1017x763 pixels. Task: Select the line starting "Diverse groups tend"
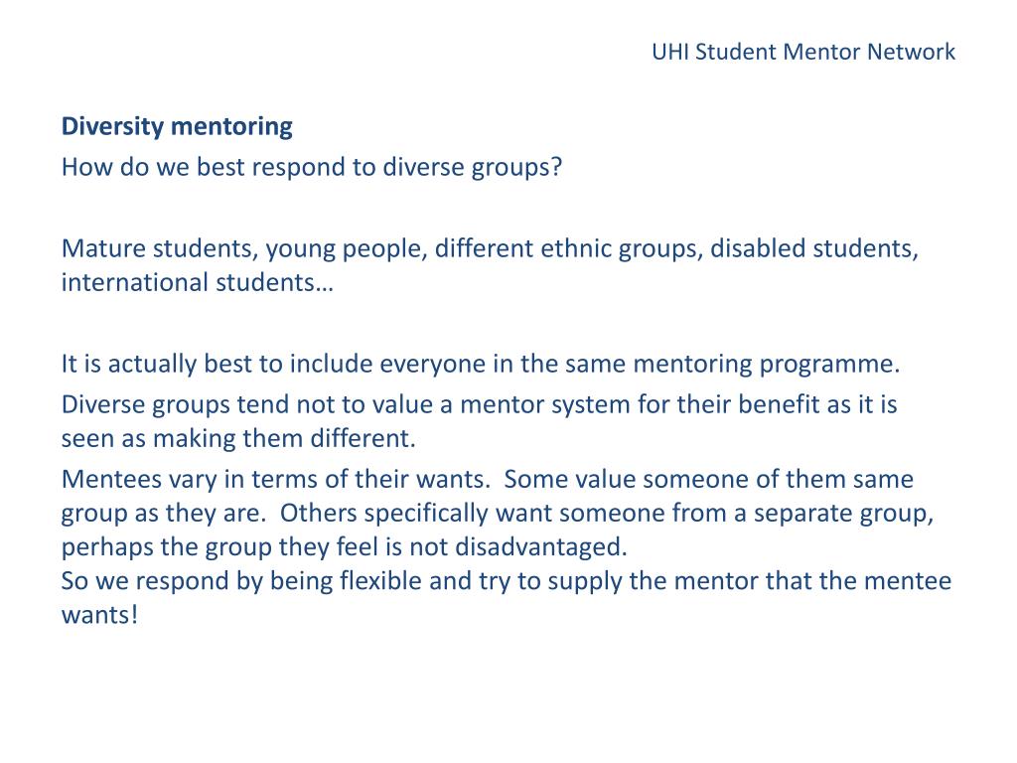pos(480,405)
